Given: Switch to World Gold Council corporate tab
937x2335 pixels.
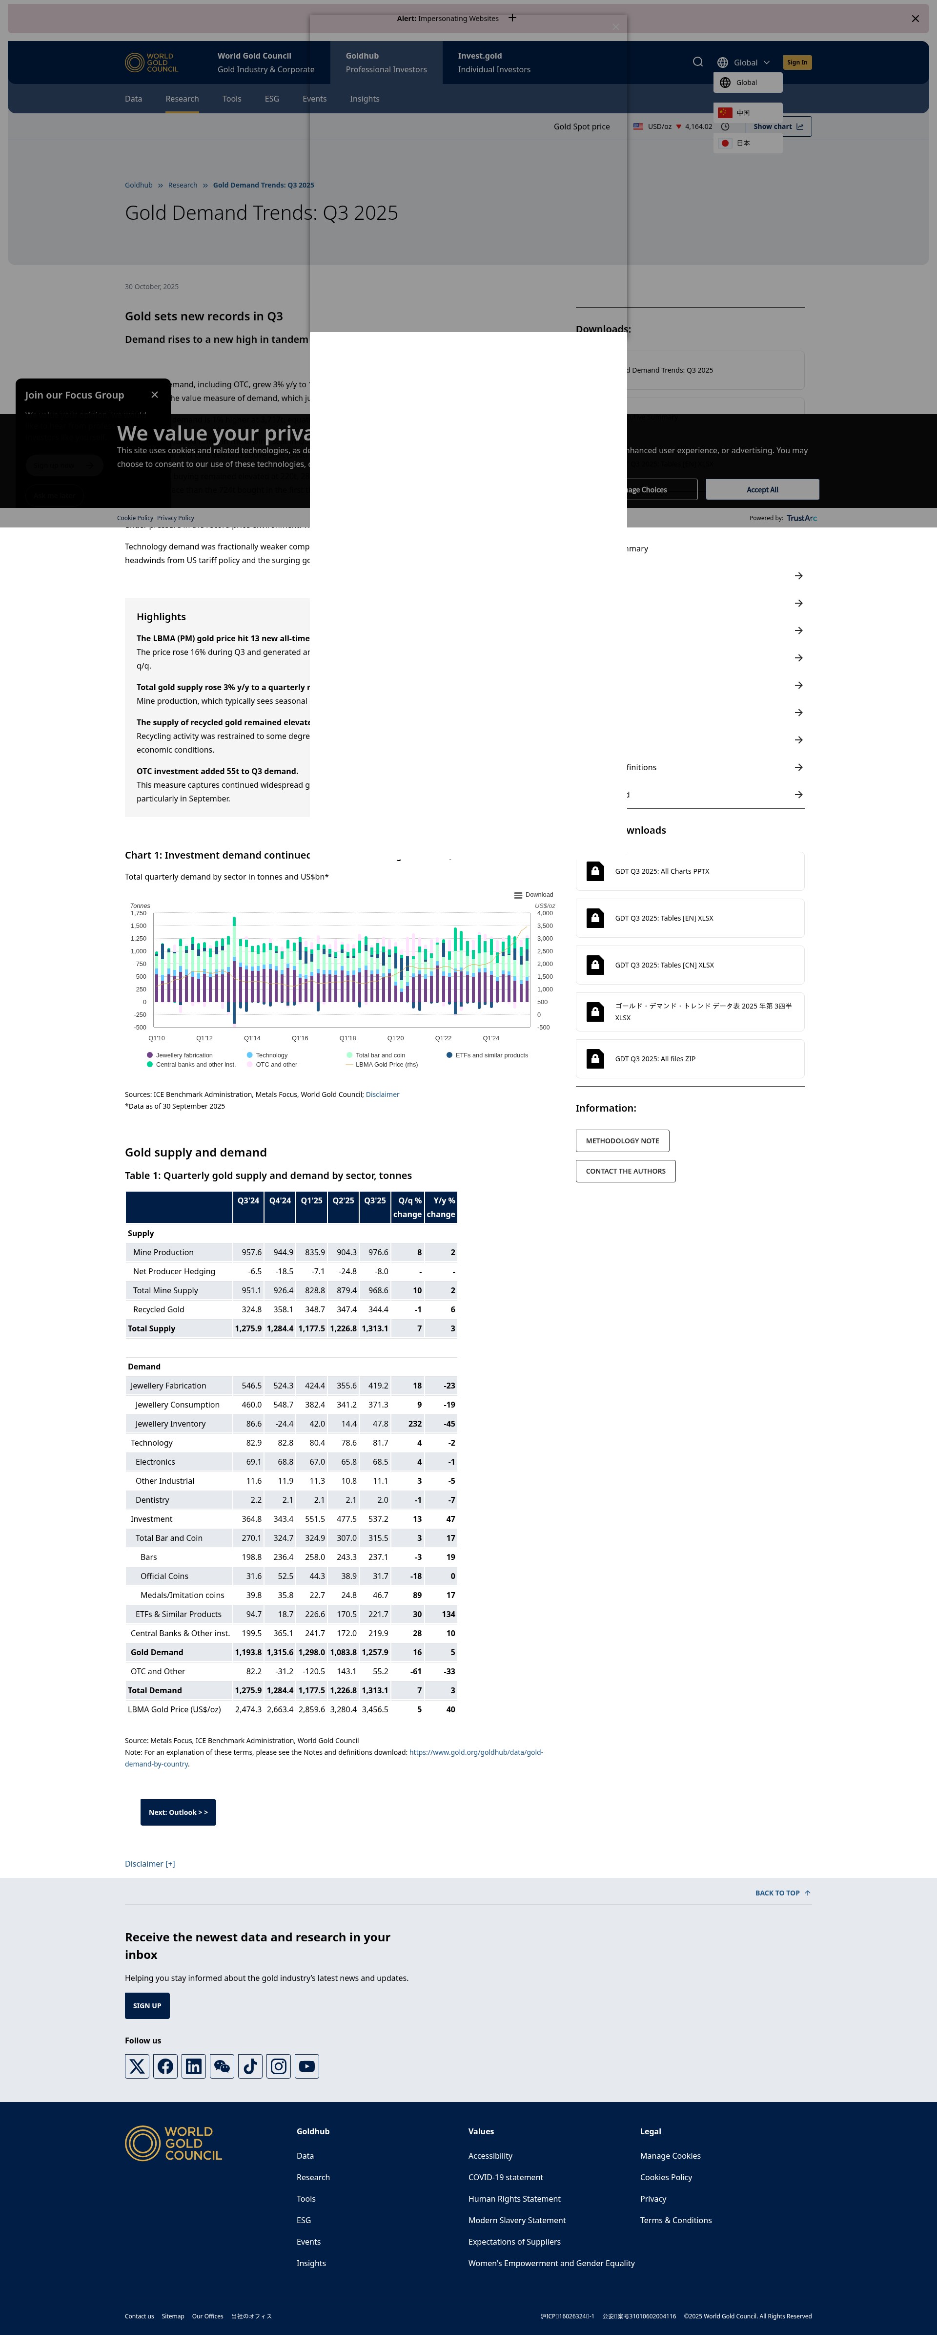Looking at the screenshot, I should pyautogui.click(x=265, y=63).
